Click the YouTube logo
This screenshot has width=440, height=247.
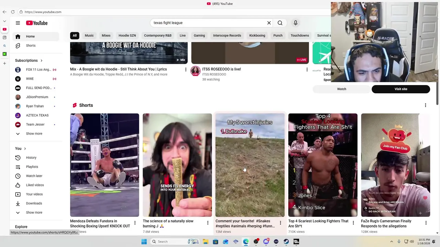coord(36,23)
